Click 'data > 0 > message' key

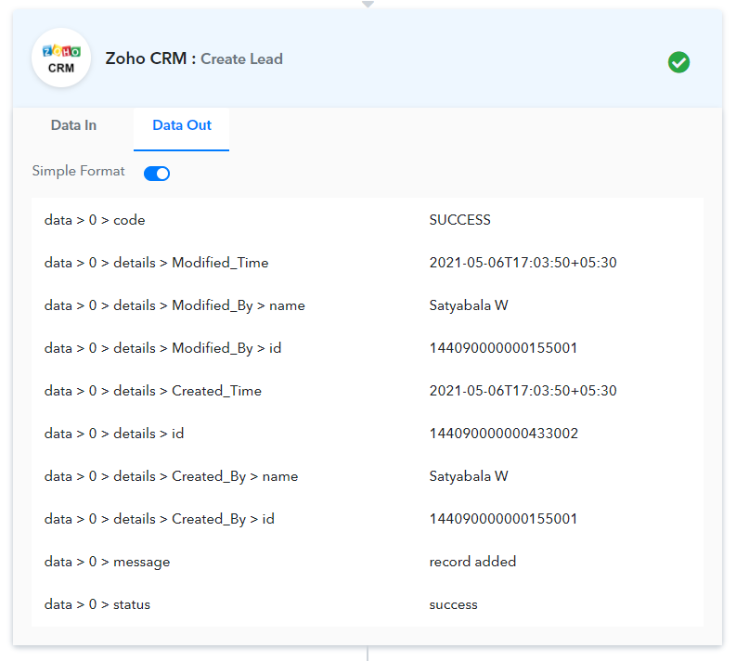pos(107,562)
